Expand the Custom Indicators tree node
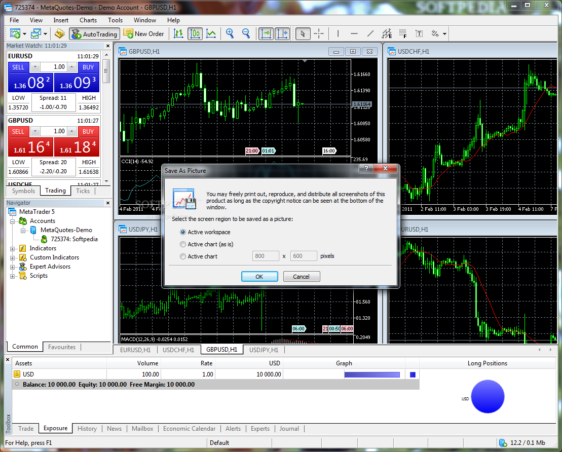The width and height of the screenshot is (562, 452). (12, 258)
